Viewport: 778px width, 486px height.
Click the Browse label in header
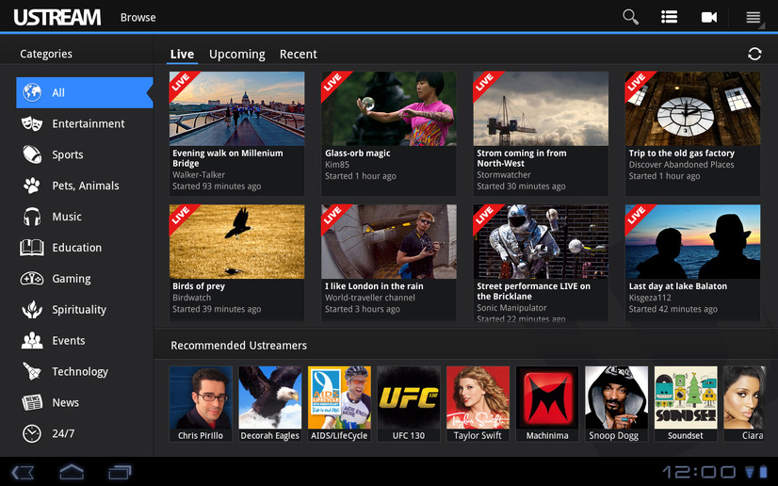(138, 17)
